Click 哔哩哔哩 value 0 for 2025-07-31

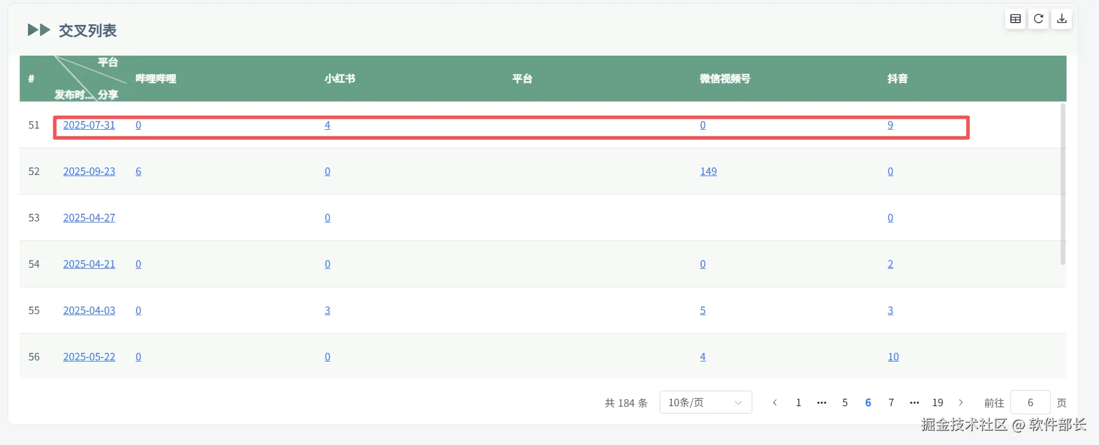pos(139,125)
